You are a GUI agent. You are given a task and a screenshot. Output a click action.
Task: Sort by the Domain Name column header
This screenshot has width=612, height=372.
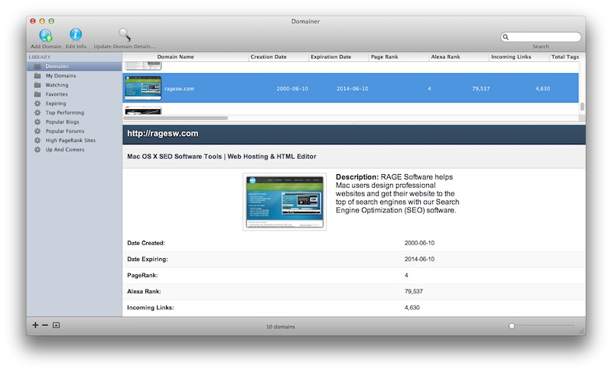pyautogui.click(x=175, y=57)
